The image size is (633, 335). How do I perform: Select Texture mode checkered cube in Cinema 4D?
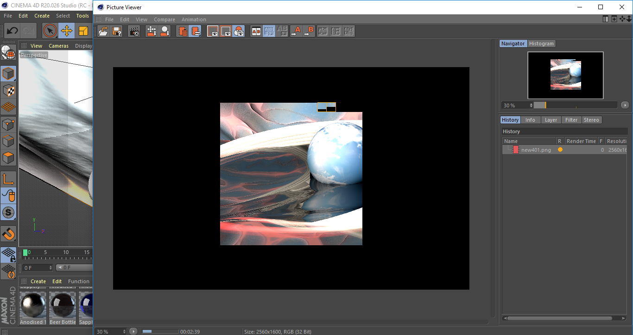click(x=8, y=90)
